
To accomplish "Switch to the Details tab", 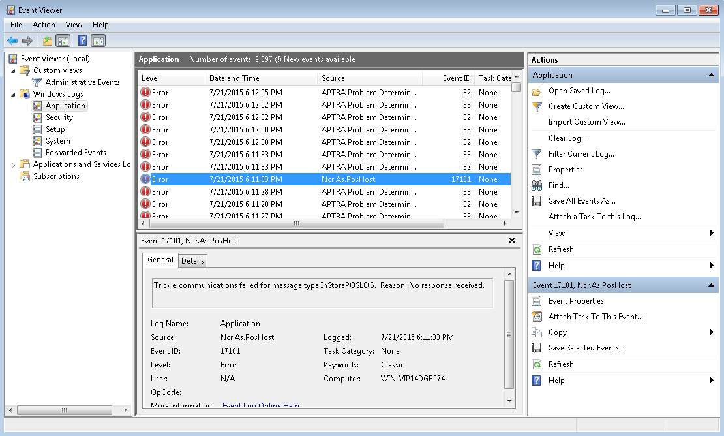I will click(x=192, y=261).
